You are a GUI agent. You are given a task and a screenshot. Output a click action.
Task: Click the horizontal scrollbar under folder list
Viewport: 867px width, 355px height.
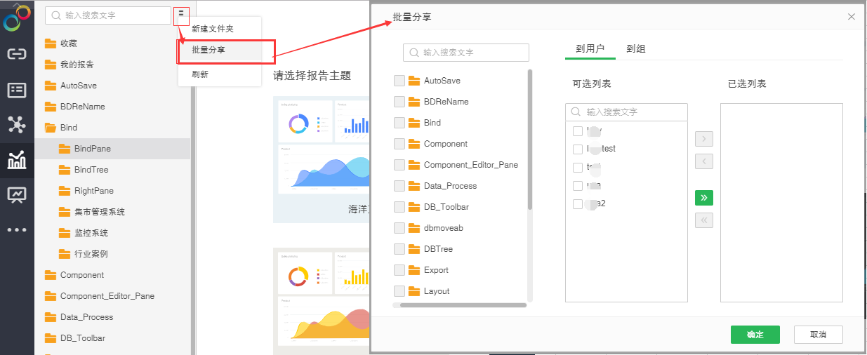(x=460, y=305)
